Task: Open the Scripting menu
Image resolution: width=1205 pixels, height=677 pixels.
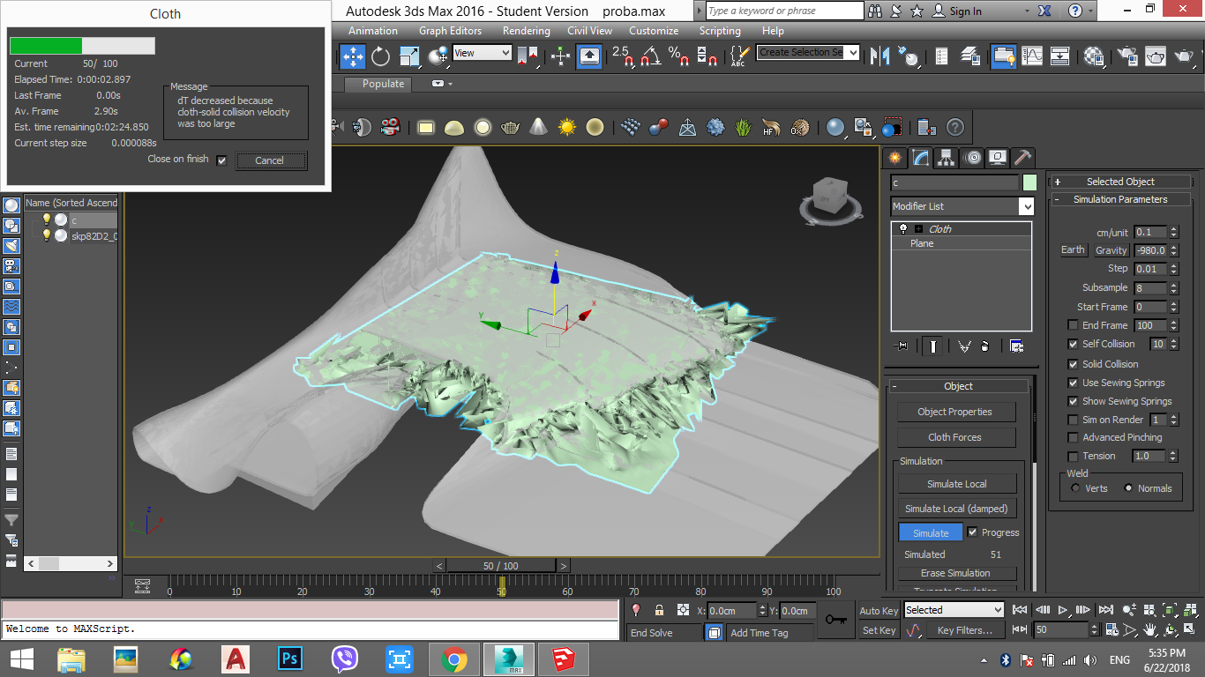Action: (720, 30)
